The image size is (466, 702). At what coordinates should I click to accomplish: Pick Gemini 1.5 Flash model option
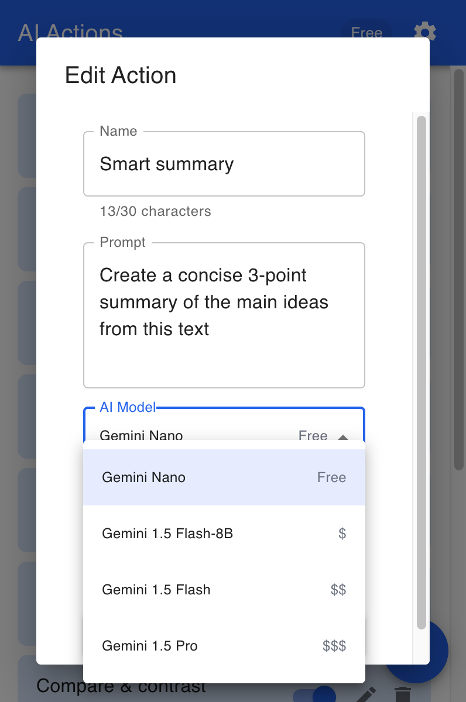point(224,590)
